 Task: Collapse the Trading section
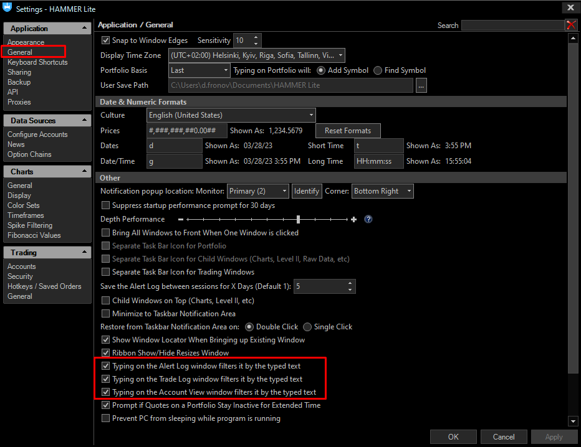[x=84, y=252]
